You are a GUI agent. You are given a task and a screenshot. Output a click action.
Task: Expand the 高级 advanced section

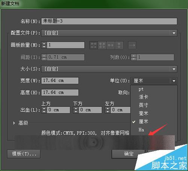click(x=14, y=123)
